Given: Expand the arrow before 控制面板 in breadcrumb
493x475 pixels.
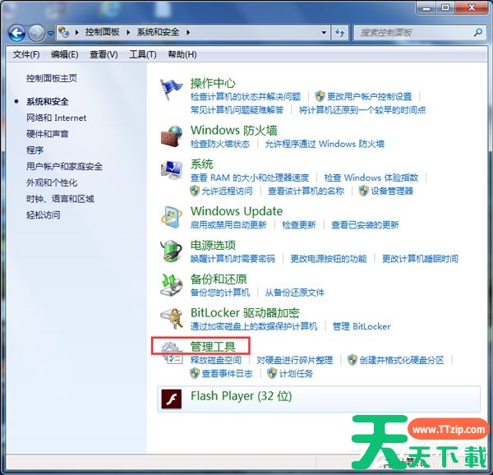Looking at the screenshot, I should [x=76, y=32].
